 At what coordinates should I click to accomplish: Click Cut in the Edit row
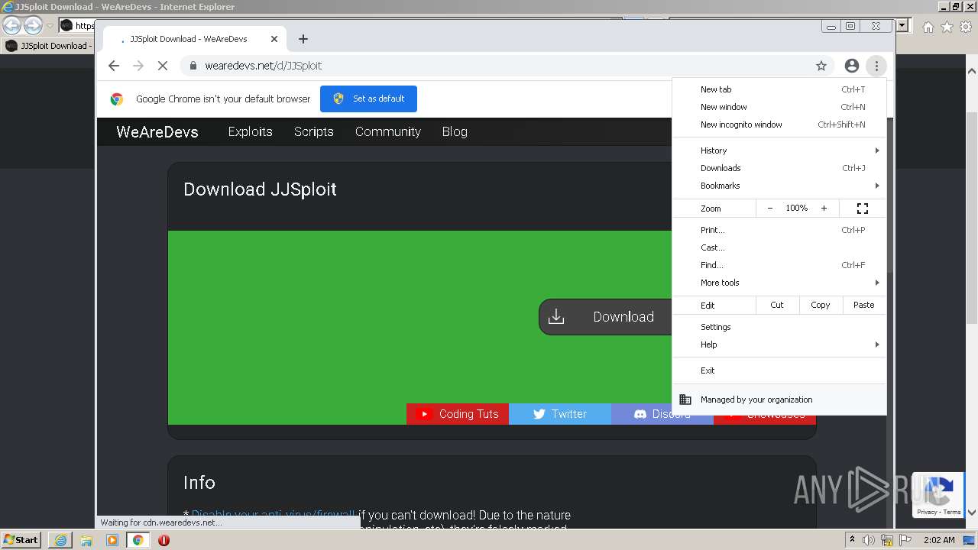(x=777, y=305)
